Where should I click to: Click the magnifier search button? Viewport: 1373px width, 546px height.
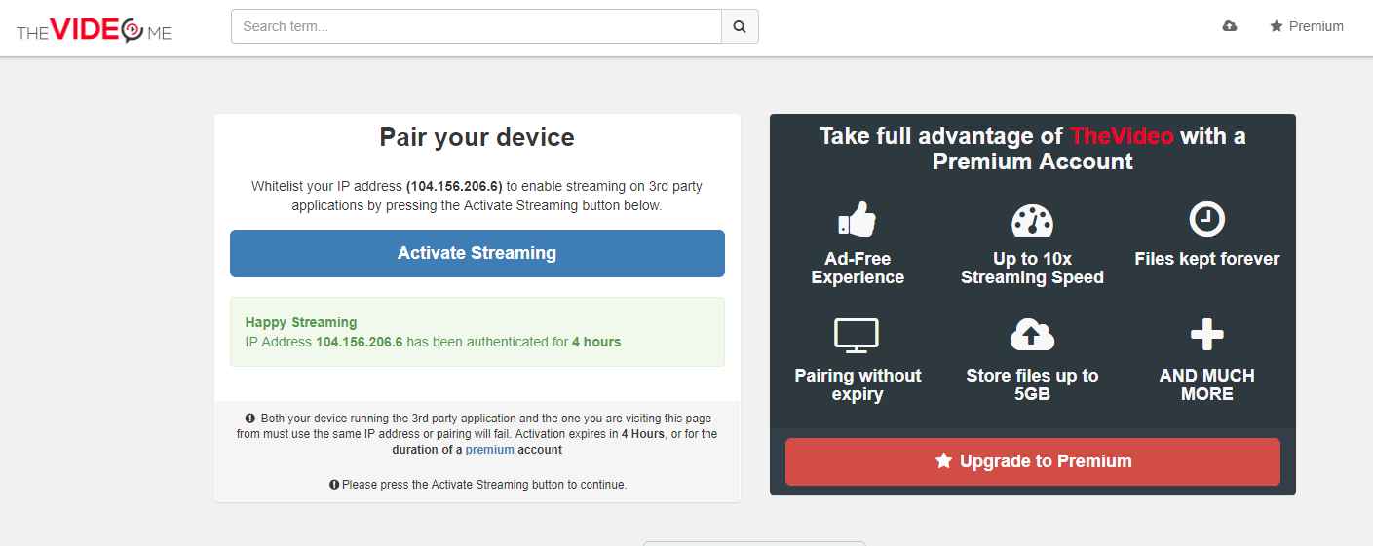(740, 27)
